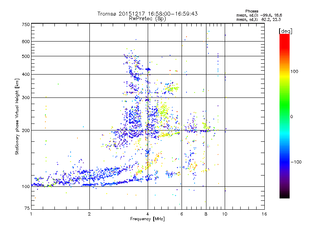Viewport: 311px width, 233px height.
Task: Click the colorbar label '-100'
Action: [x=296, y=162]
